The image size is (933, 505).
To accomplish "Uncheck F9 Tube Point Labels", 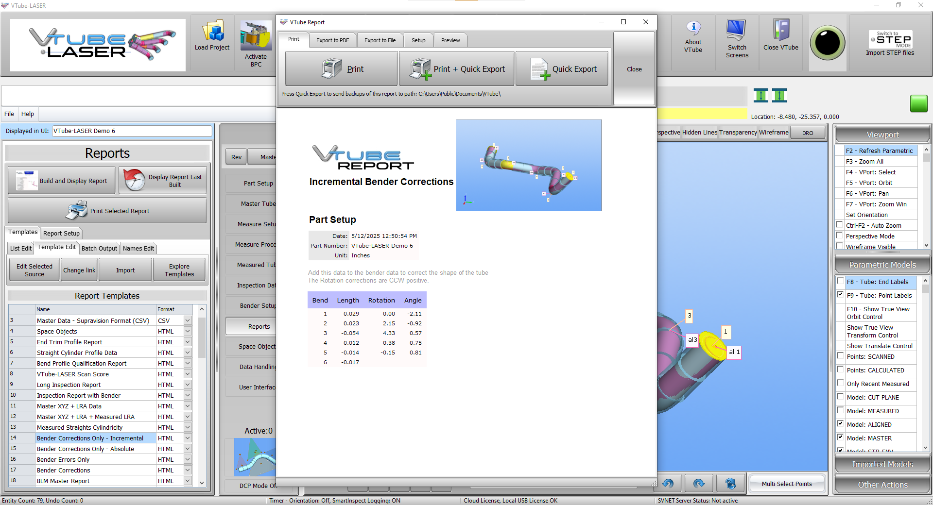I will pyautogui.click(x=841, y=295).
